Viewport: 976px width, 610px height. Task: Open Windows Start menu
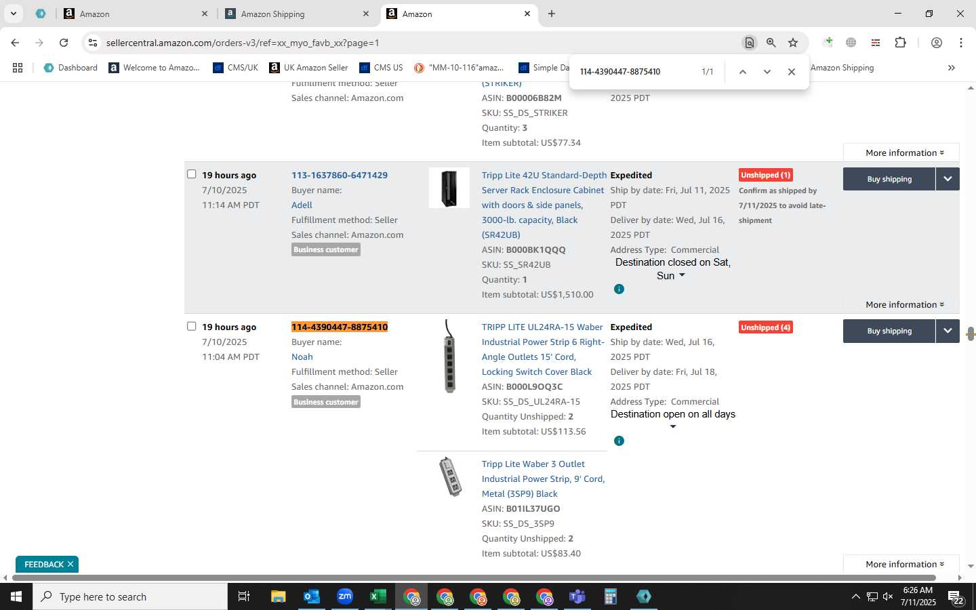16,596
